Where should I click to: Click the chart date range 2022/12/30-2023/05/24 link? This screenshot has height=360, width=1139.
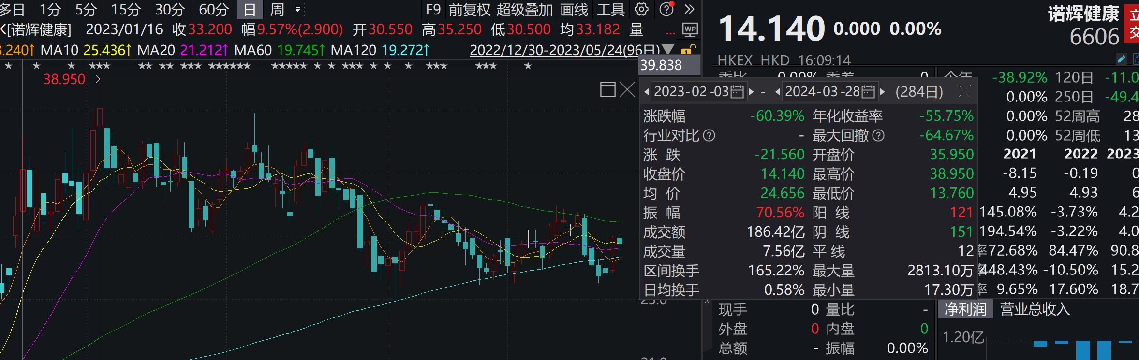click(565, 50)
